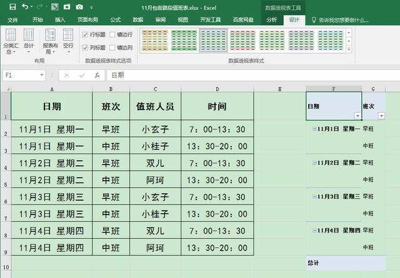Collapse the 11月1日 星期一 pivot group
The height and width of the screenshot is (278, 400).
point(314,129)
